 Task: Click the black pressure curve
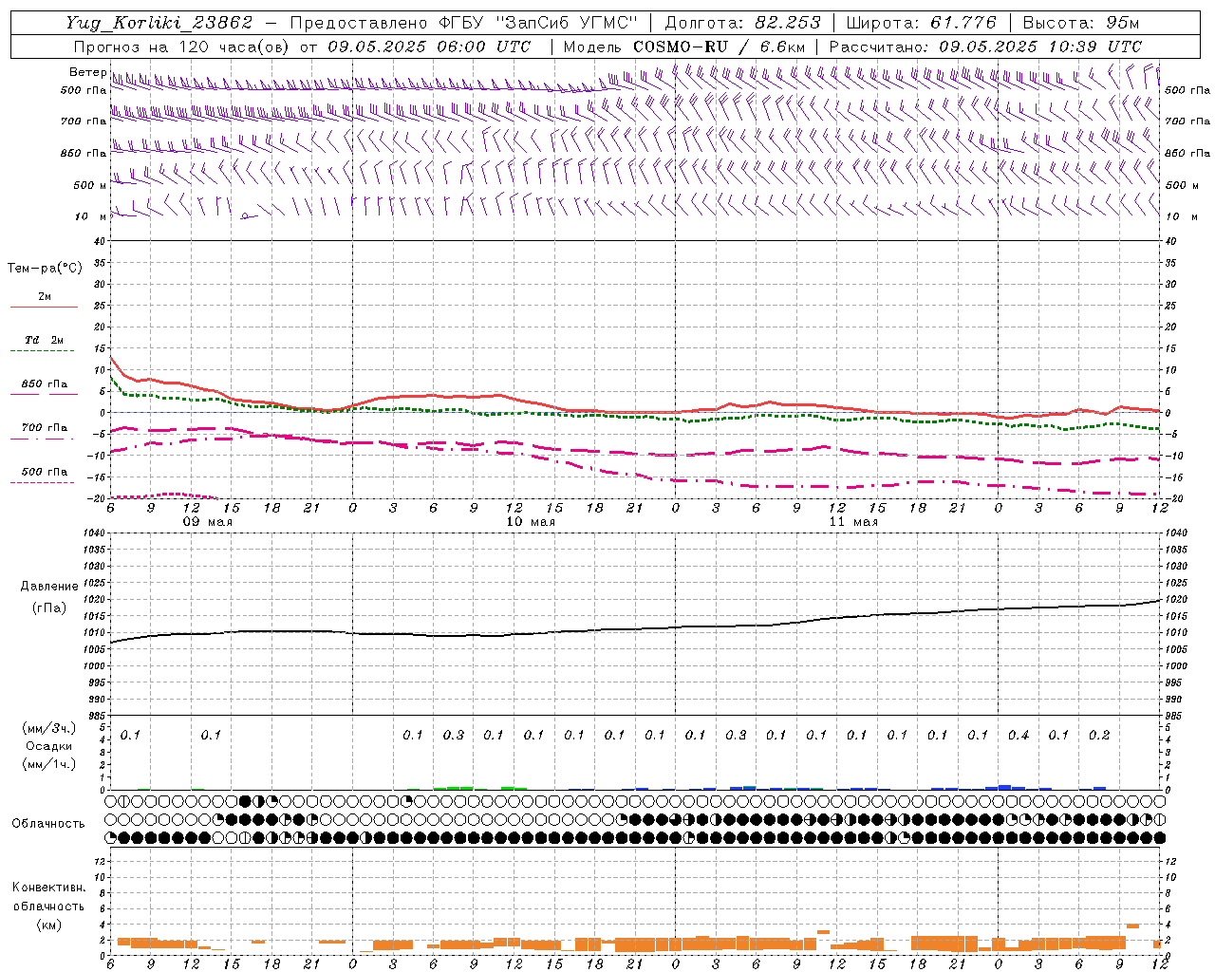(634, 628)
